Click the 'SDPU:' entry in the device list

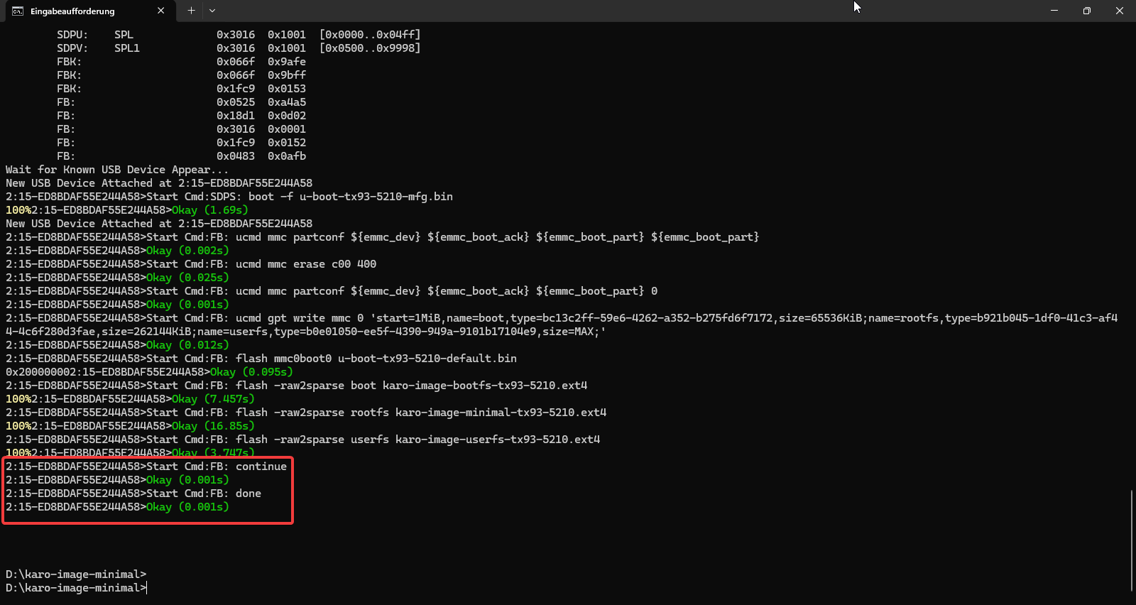pos(72,35)
